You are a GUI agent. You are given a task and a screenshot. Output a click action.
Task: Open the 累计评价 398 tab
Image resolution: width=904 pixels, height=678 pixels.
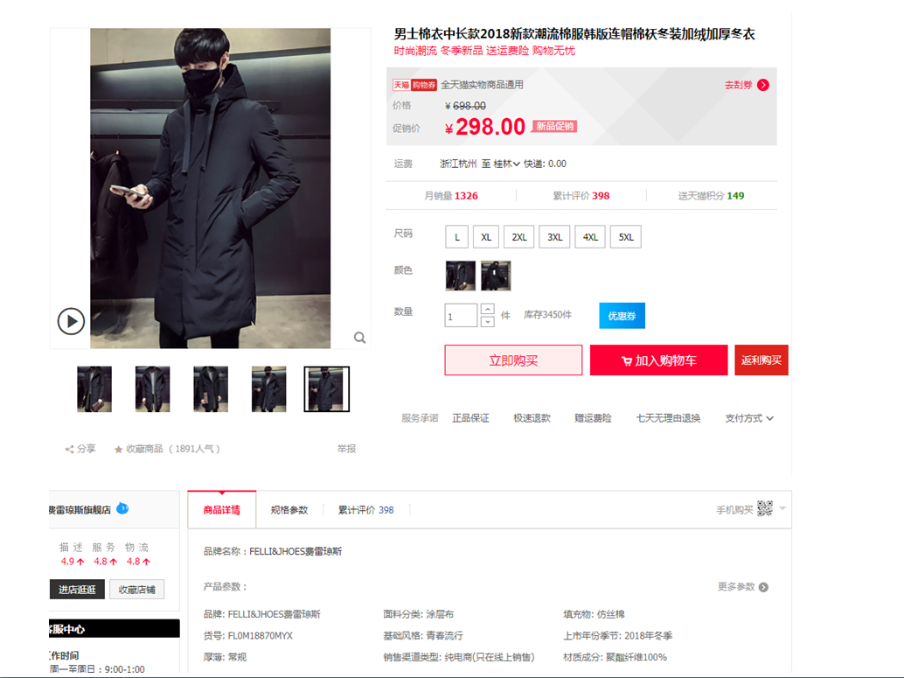[365, 510]
